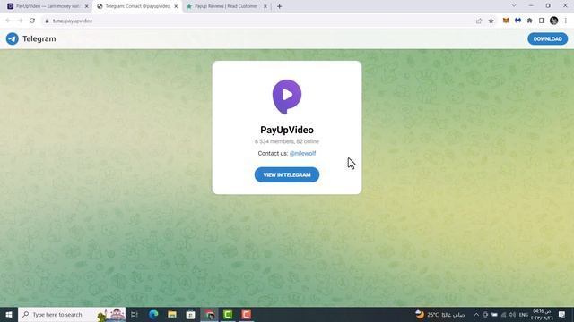This screenshot has width=574, height=322.
Task: Open Chrome three-dot menu
Action: tap(566, 21)
